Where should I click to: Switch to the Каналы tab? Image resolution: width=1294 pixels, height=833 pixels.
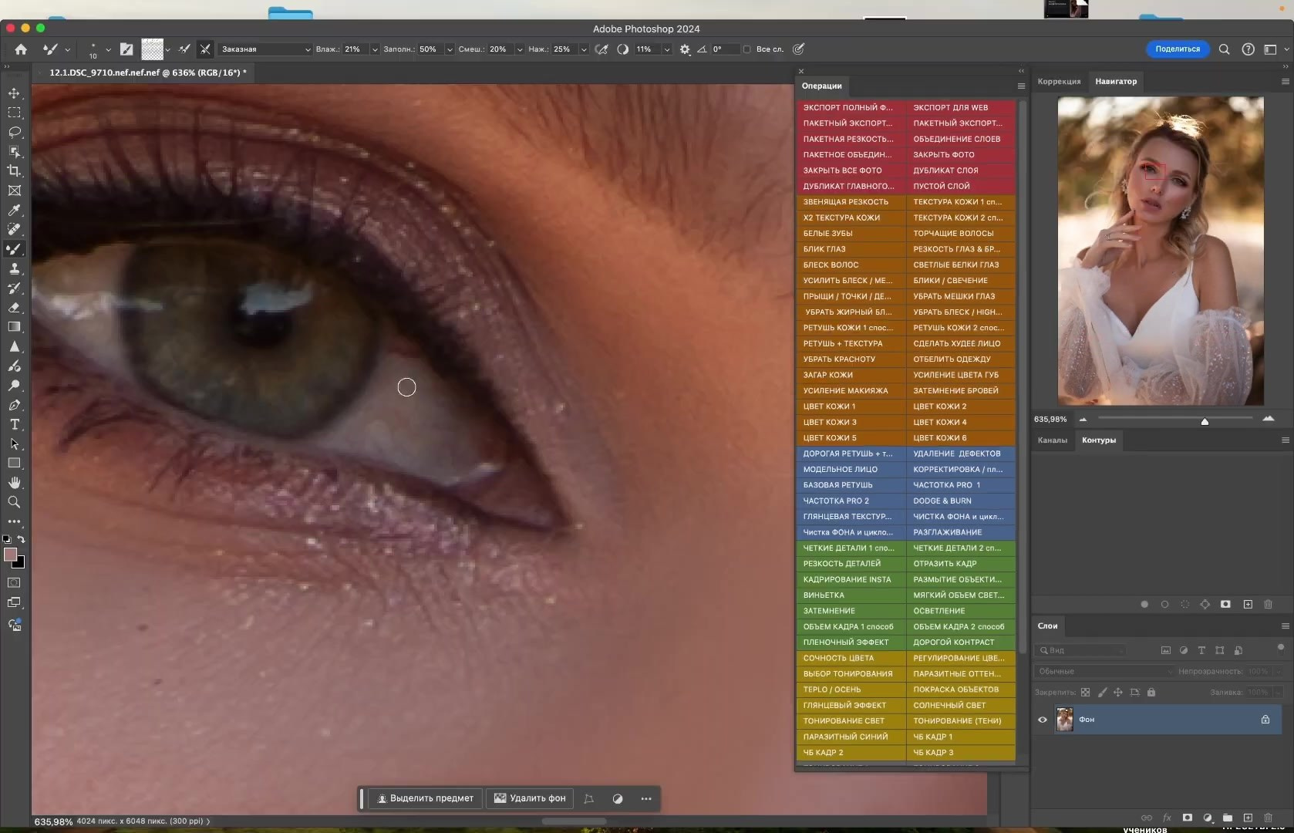pyautogui.click(x=1052, y=440)
